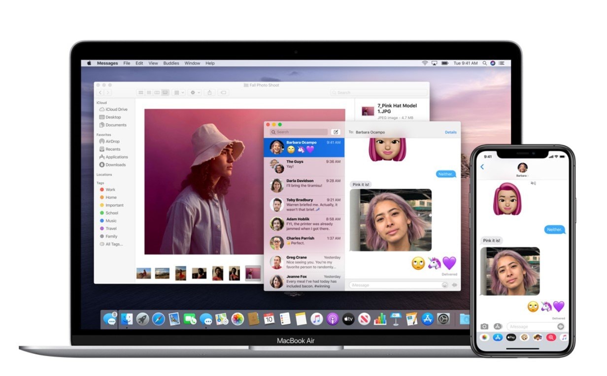Tap the camera icon on iPhone Messages
The image size is (607, 376).
(x=485, y=326)
